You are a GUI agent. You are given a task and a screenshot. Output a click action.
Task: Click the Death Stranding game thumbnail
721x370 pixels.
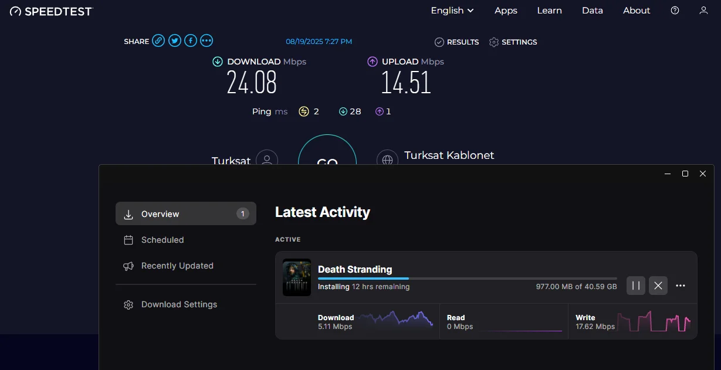(x=297, y=277)
